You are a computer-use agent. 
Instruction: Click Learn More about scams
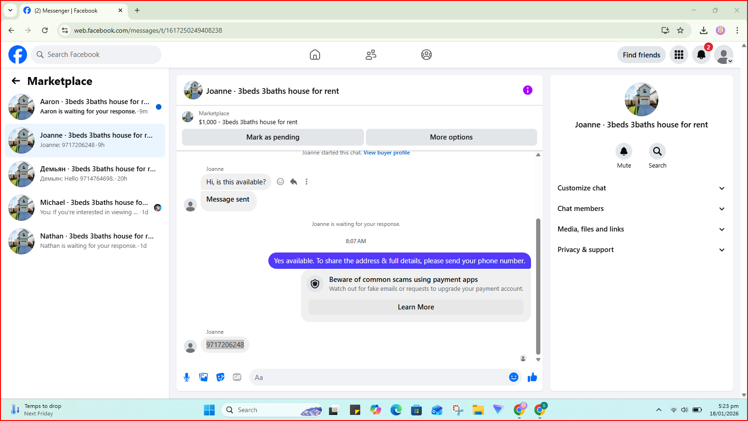pos(416,307)
